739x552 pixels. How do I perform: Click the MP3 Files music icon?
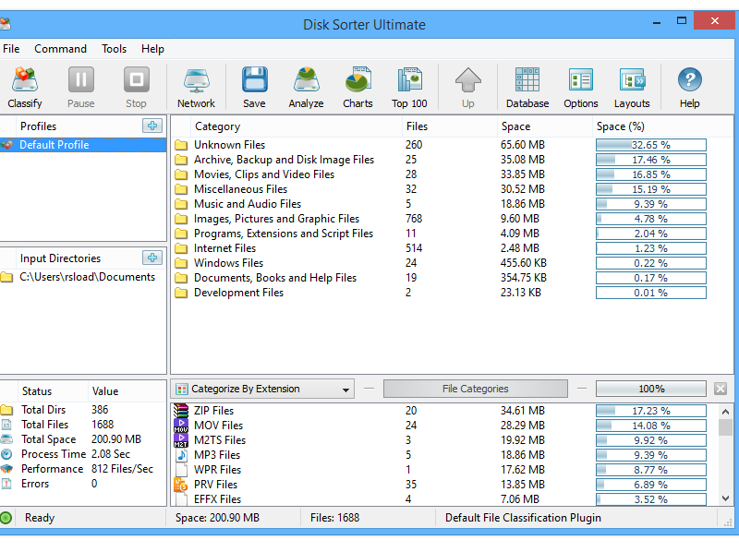pos(181,455)
